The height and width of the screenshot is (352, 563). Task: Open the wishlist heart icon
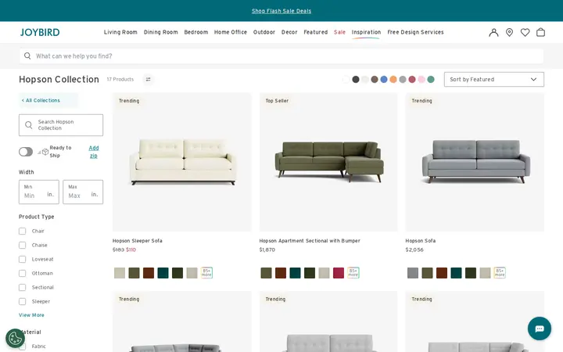pyautogui.click(x=525, y=32)
